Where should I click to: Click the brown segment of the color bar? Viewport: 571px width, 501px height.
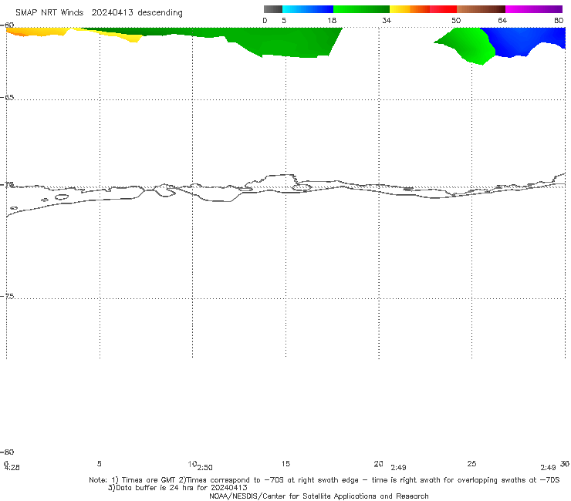pyautogui.click(x=481, y=9)
